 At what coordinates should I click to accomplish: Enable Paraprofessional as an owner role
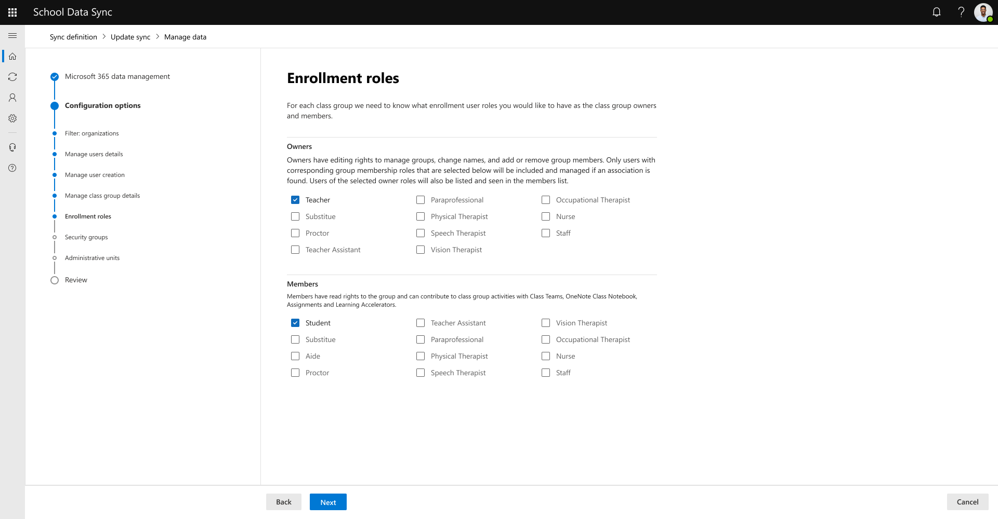pyautogui.click(x=421, y=200)
